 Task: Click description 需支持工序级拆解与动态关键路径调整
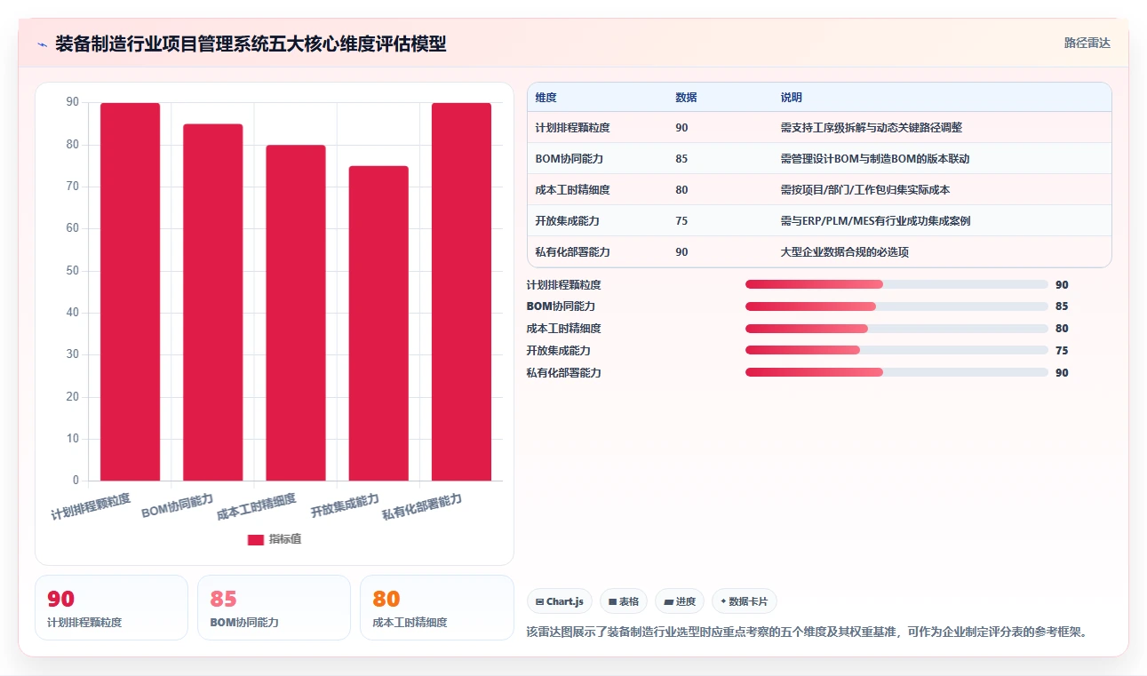[x=871, y=128]
